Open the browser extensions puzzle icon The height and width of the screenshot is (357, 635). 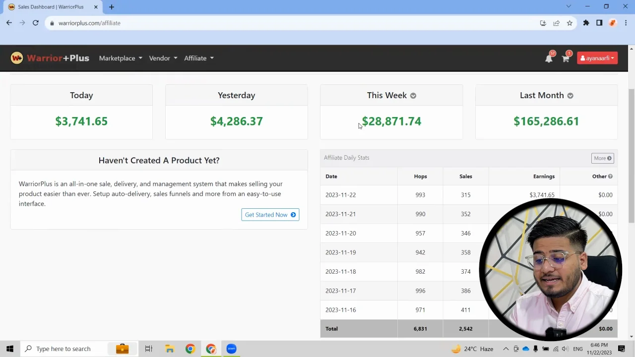[x=586, y=23]
